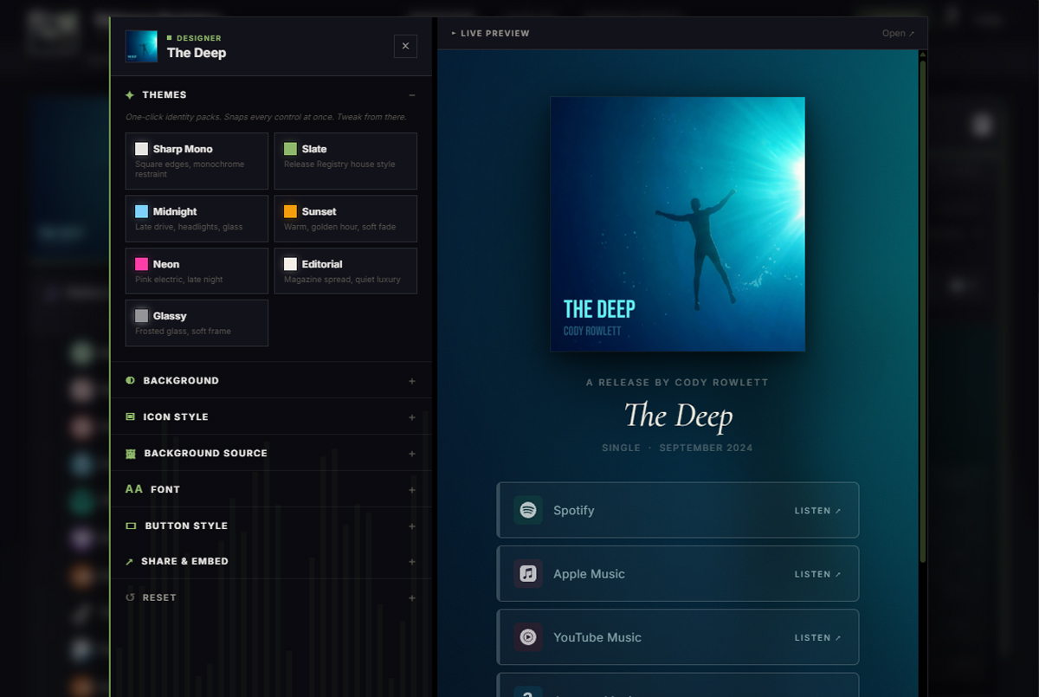Open the ICON STYLE section label

pos(176,417)
